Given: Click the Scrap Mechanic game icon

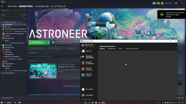Looking at the screenshot, I should pos(3,64).
